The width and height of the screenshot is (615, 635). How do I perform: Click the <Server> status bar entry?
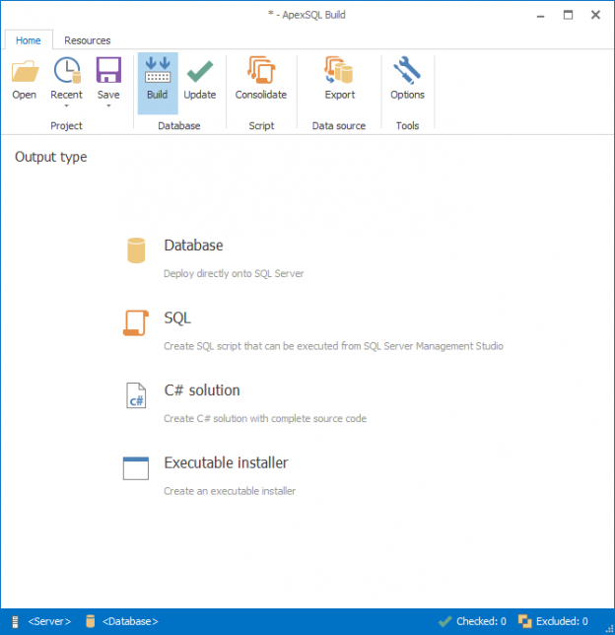pos(50,621)
